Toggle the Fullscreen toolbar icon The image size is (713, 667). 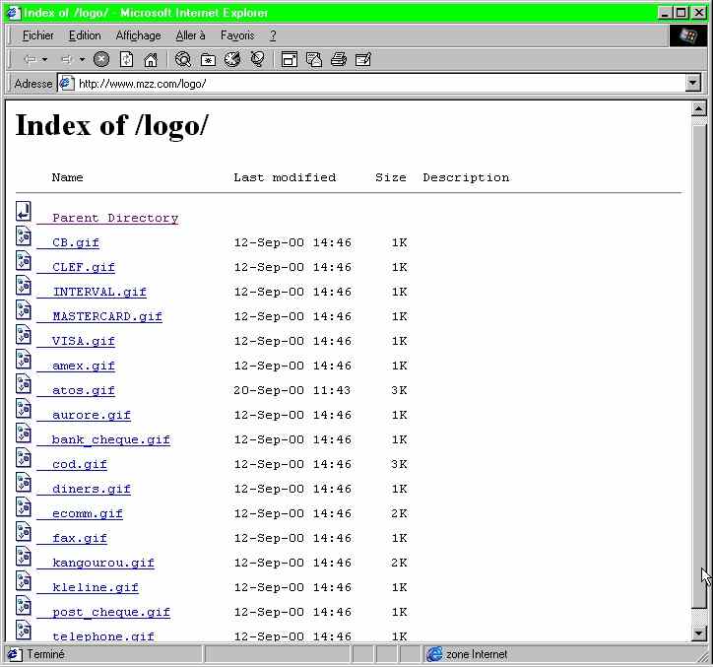290,59
